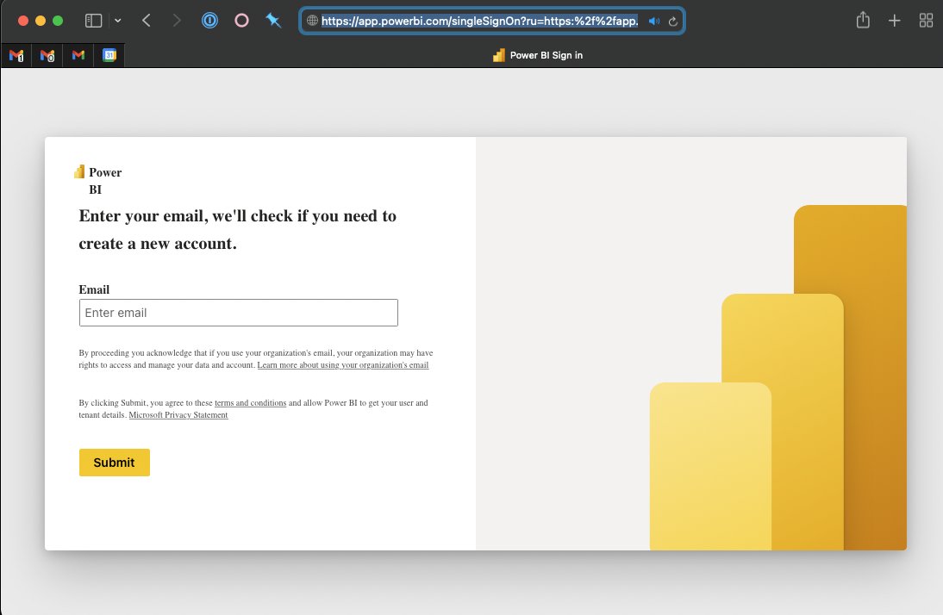Click the Email field label
The width and height of the screenshot is (943, 615).
[94, 289]
